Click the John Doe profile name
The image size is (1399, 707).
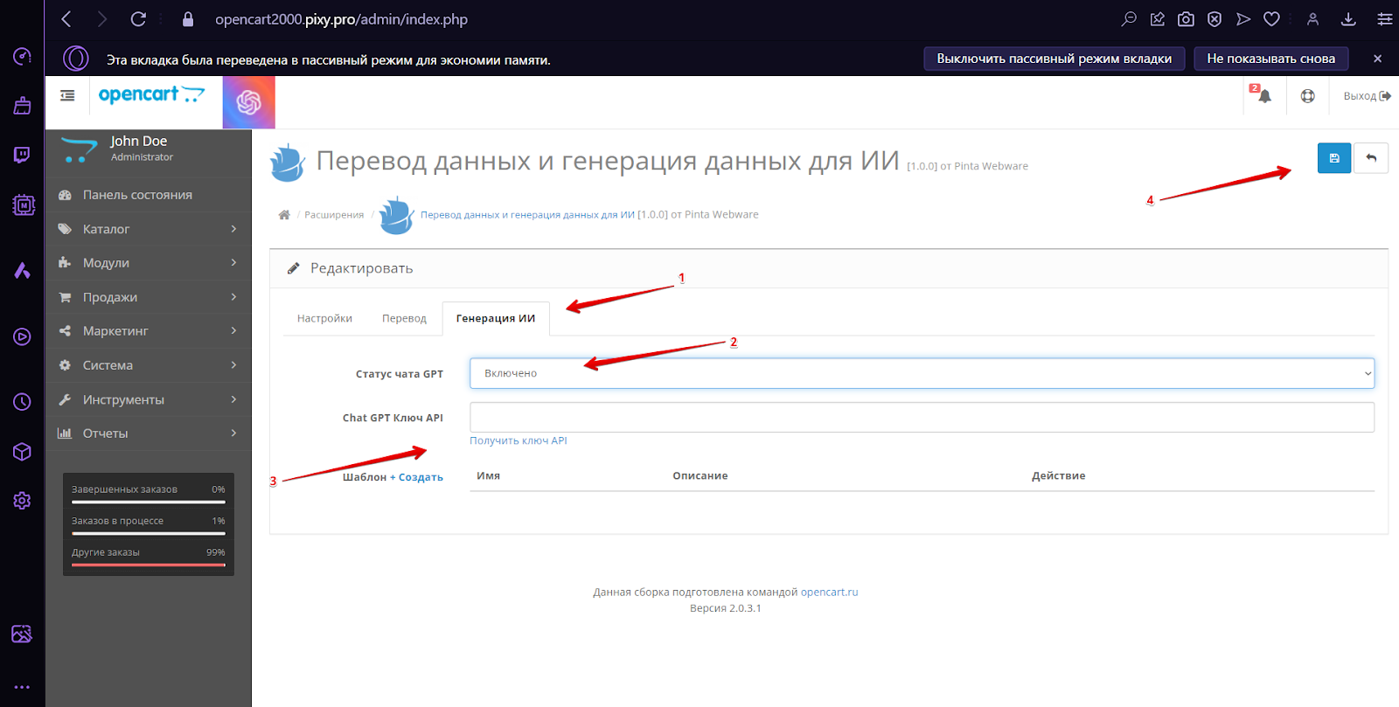click(x=138, y=141)
